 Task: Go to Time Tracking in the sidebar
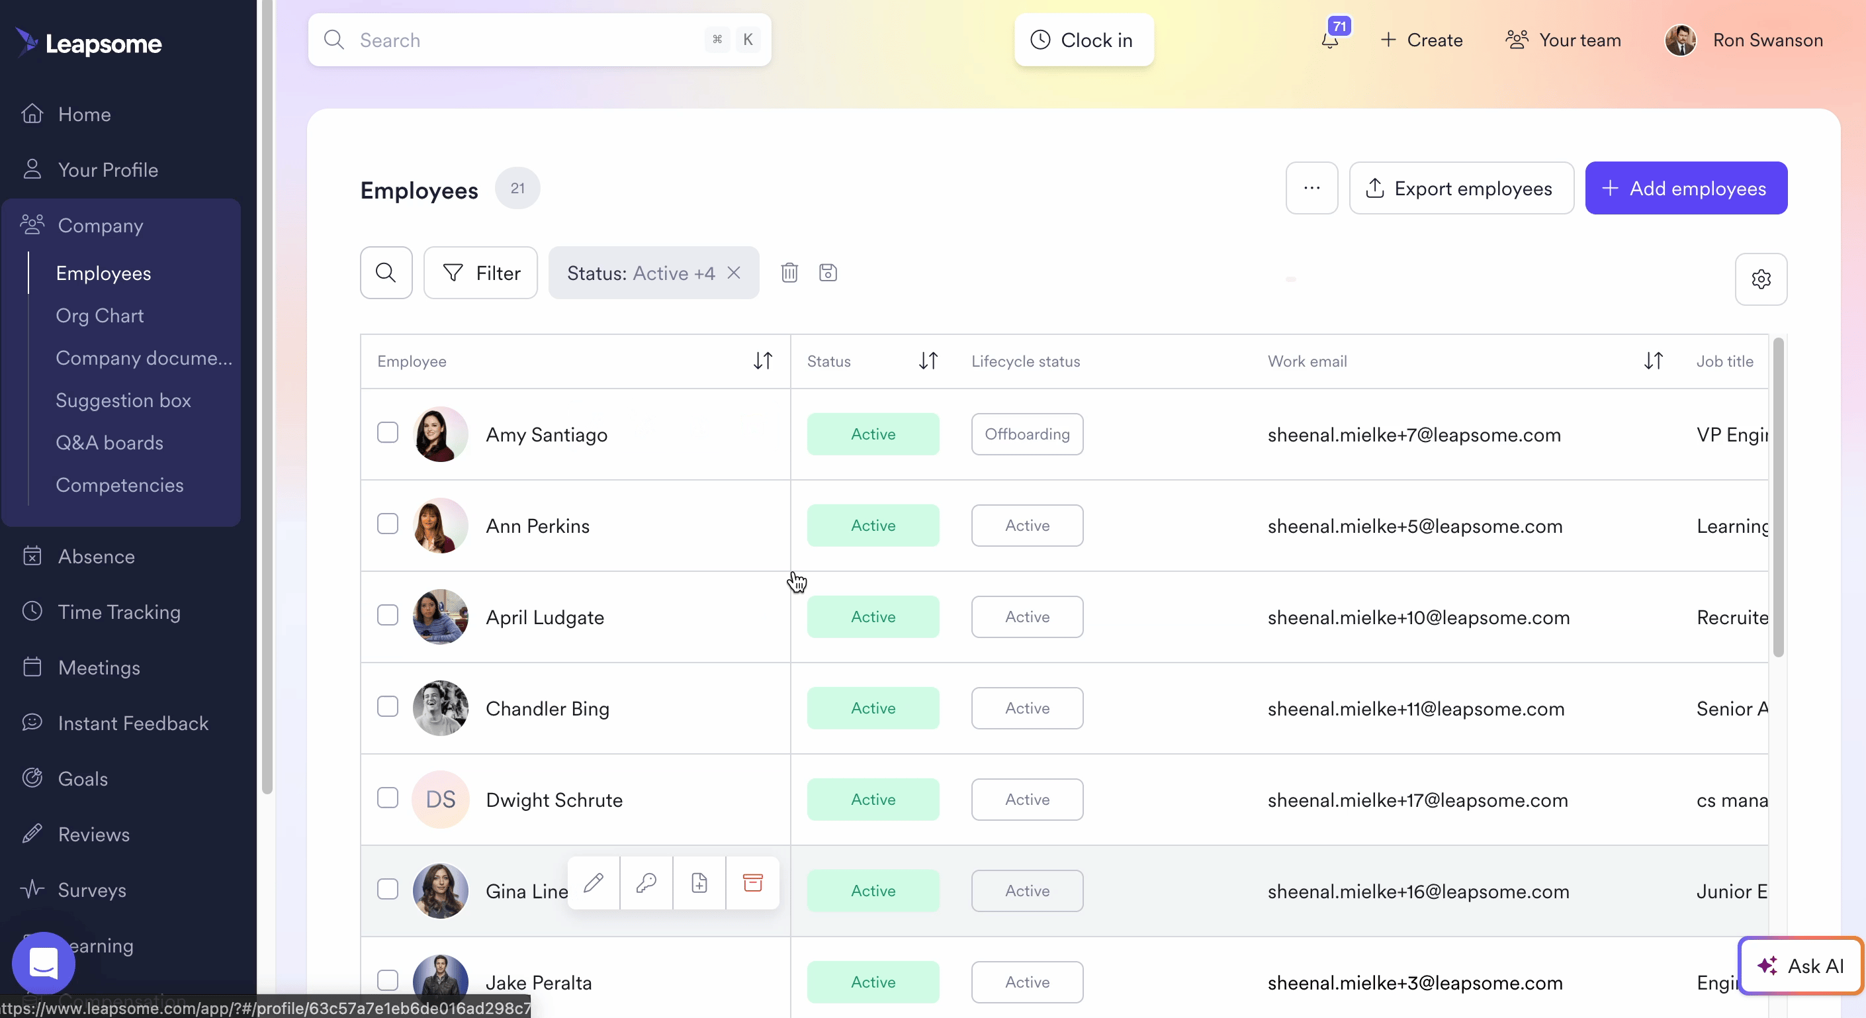click(119, 612)
